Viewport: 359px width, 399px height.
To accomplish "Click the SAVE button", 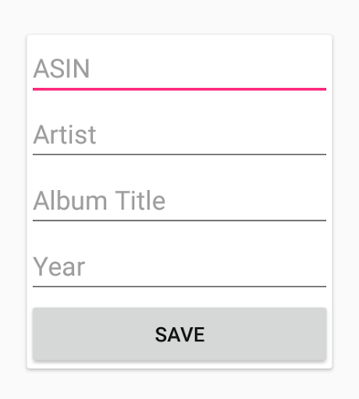I will tap(179, 334).
